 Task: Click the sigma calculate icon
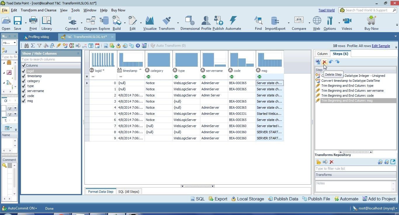[33, 46]
